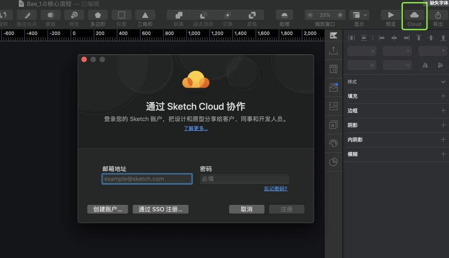Click the plugin panel upload icon
This screenshot has width=449, height=258.
[333, 50]
